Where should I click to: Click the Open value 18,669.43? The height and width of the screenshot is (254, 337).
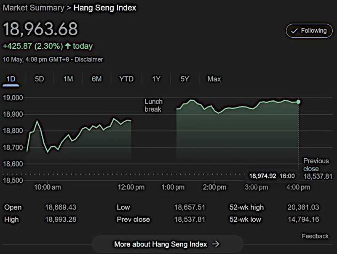pyautogui.click(x=61, y=207)
